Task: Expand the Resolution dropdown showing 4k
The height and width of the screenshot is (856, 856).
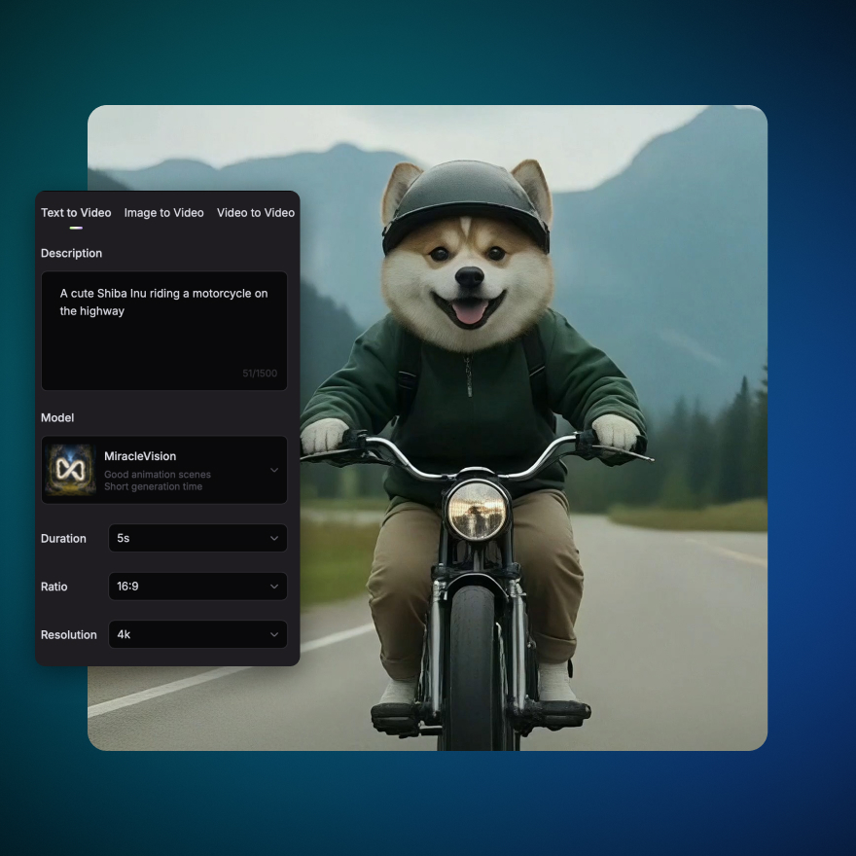Action: pyautogui.click(x=197, y=634)
